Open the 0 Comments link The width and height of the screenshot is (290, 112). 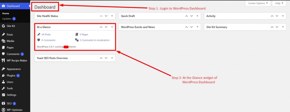[x=48, y=40]
